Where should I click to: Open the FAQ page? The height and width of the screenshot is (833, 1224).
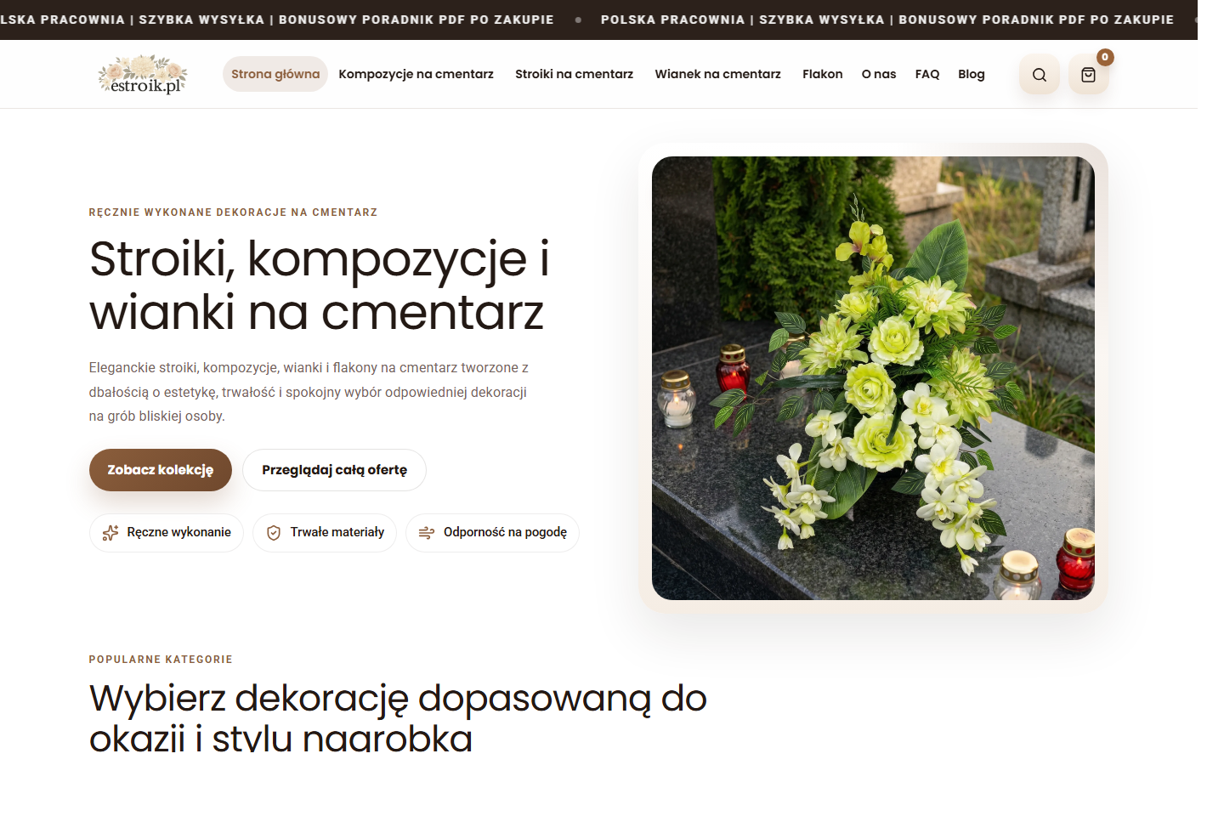pyautogui.click(x=927, y=74)
